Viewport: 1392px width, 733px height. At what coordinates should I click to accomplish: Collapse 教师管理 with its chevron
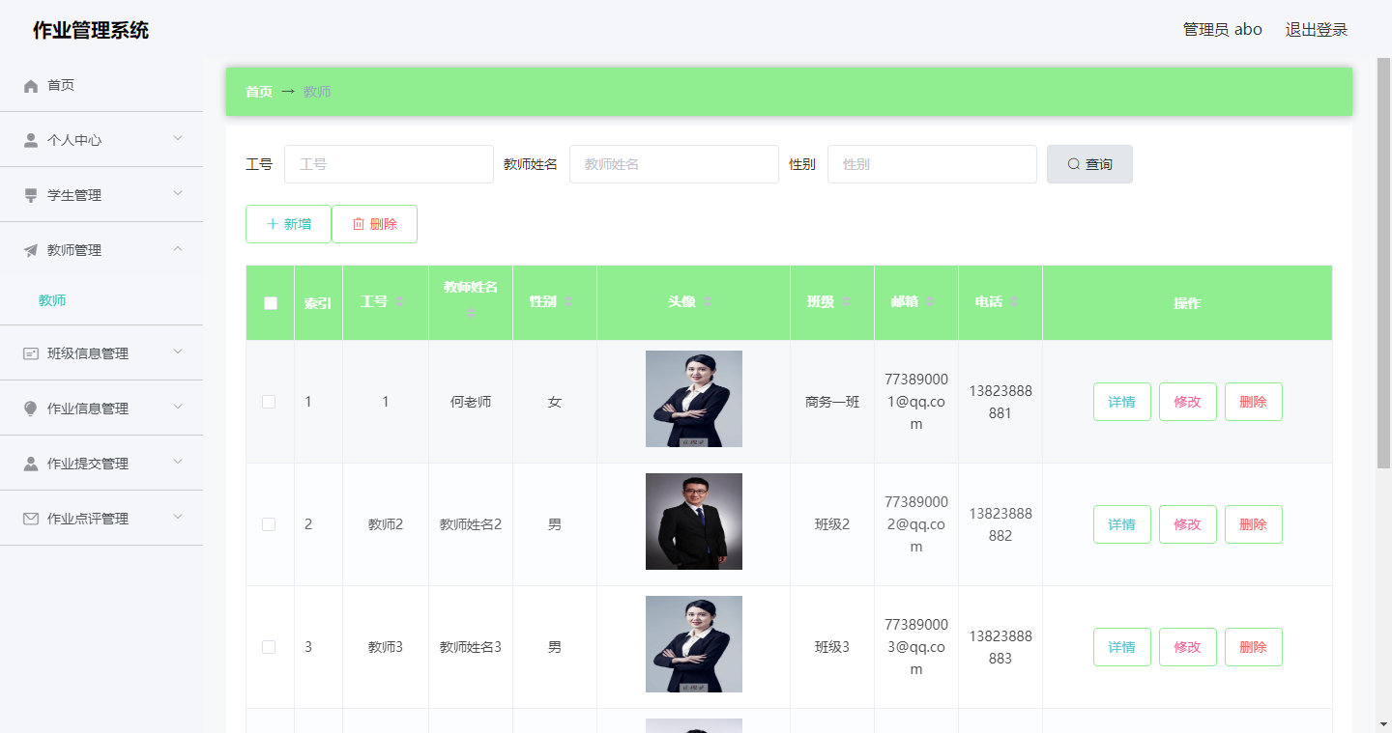178,249
